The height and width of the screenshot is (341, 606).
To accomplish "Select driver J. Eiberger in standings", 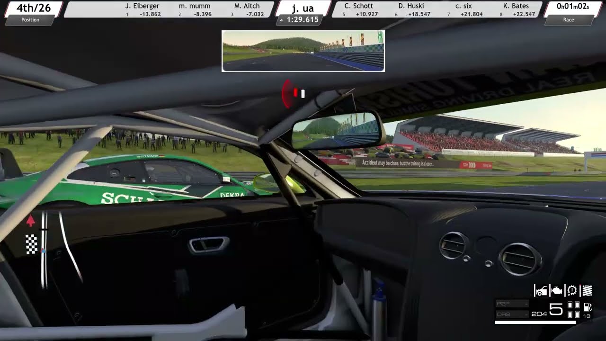I will point(142,6).
